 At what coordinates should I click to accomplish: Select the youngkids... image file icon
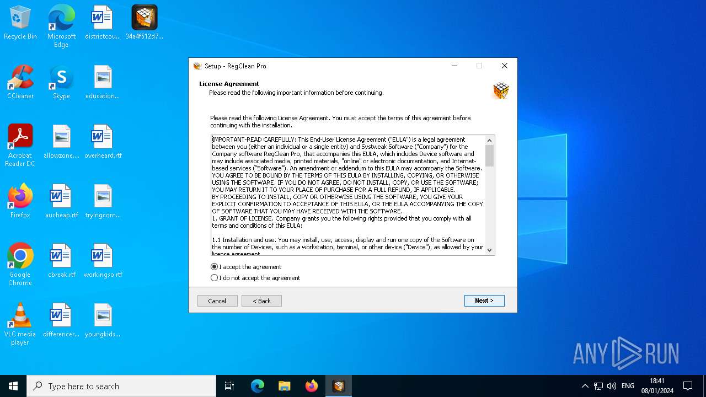103,320
